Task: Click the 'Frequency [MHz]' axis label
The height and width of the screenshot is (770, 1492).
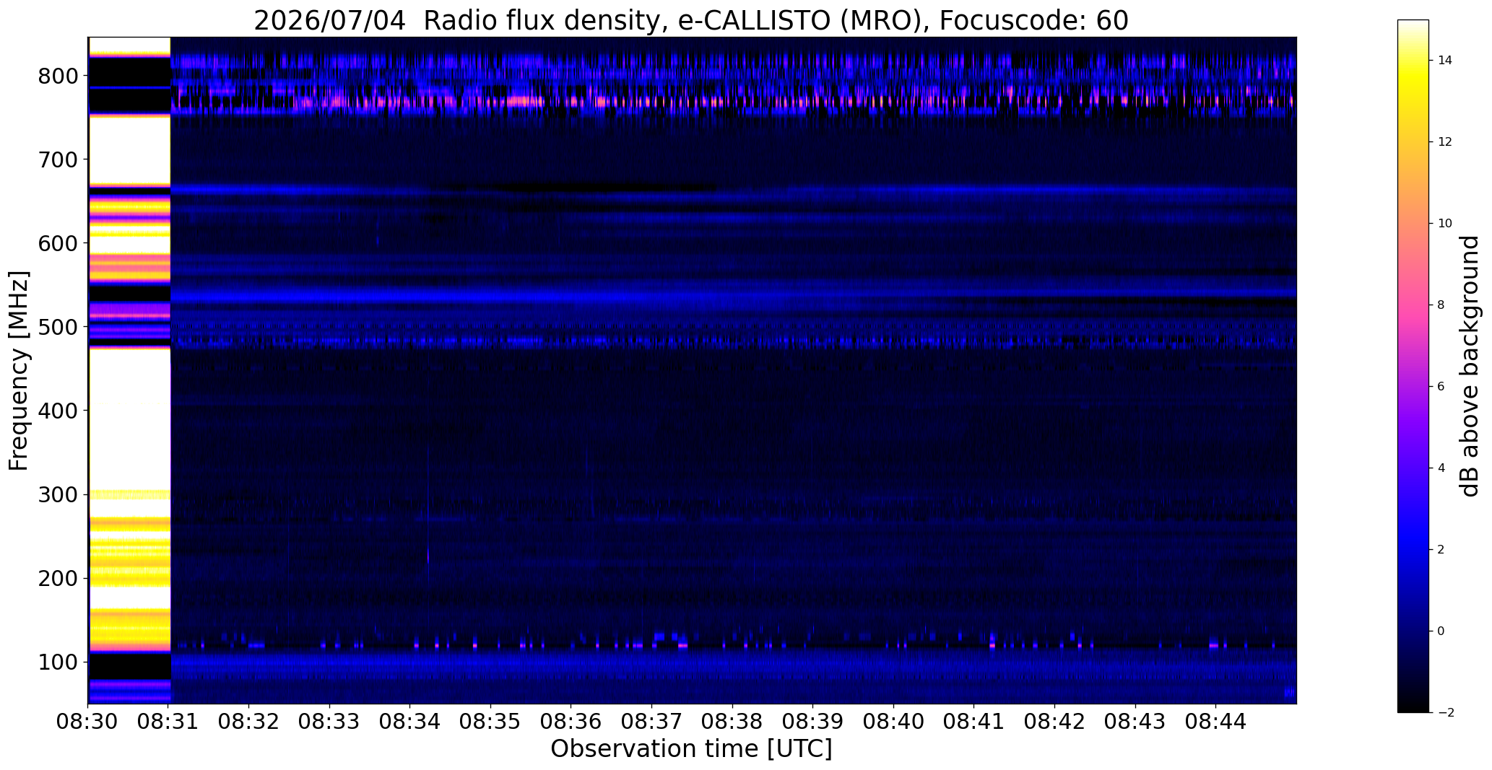Action: [x=19, y=370]
